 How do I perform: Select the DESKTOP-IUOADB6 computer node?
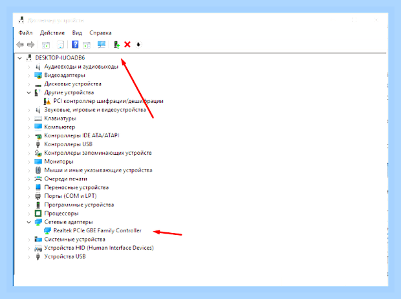(60, 58)
